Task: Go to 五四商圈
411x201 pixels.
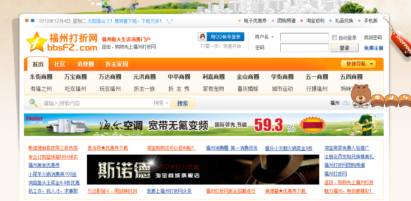Action: tap(351, 77)
